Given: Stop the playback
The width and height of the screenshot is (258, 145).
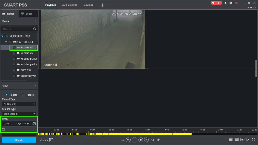Looking at the screenshot, I should [x=141, y=140].
